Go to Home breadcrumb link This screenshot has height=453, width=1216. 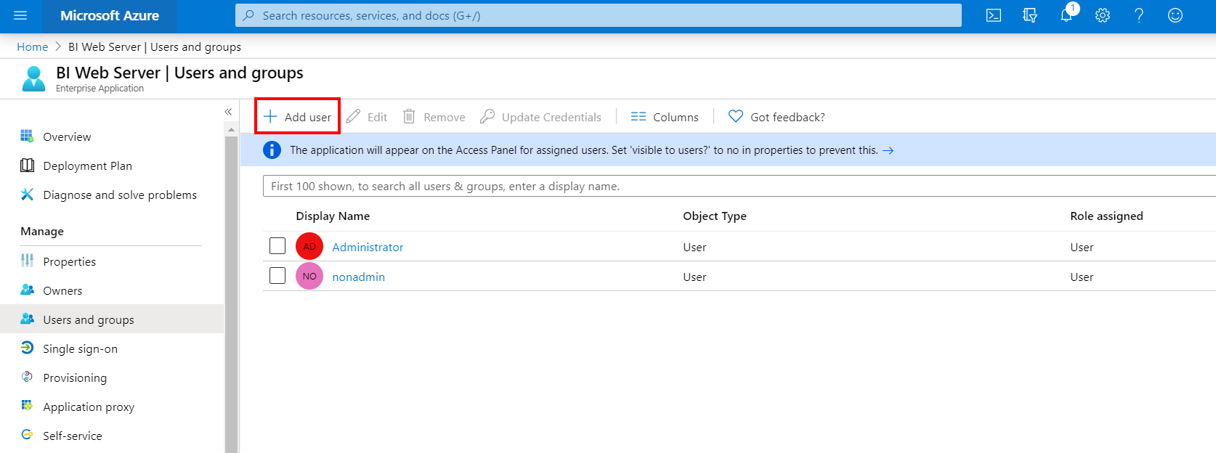pyautogui.click(x=32, y=46)
